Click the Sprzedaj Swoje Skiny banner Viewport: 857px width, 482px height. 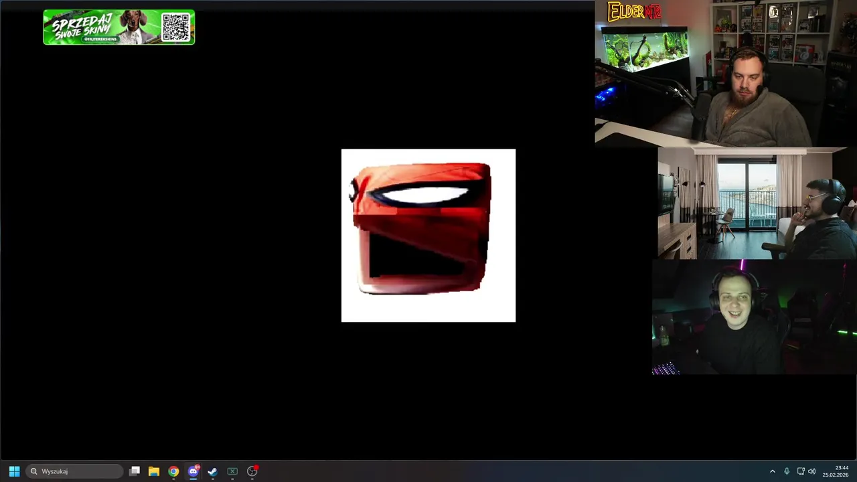[119, 27]
